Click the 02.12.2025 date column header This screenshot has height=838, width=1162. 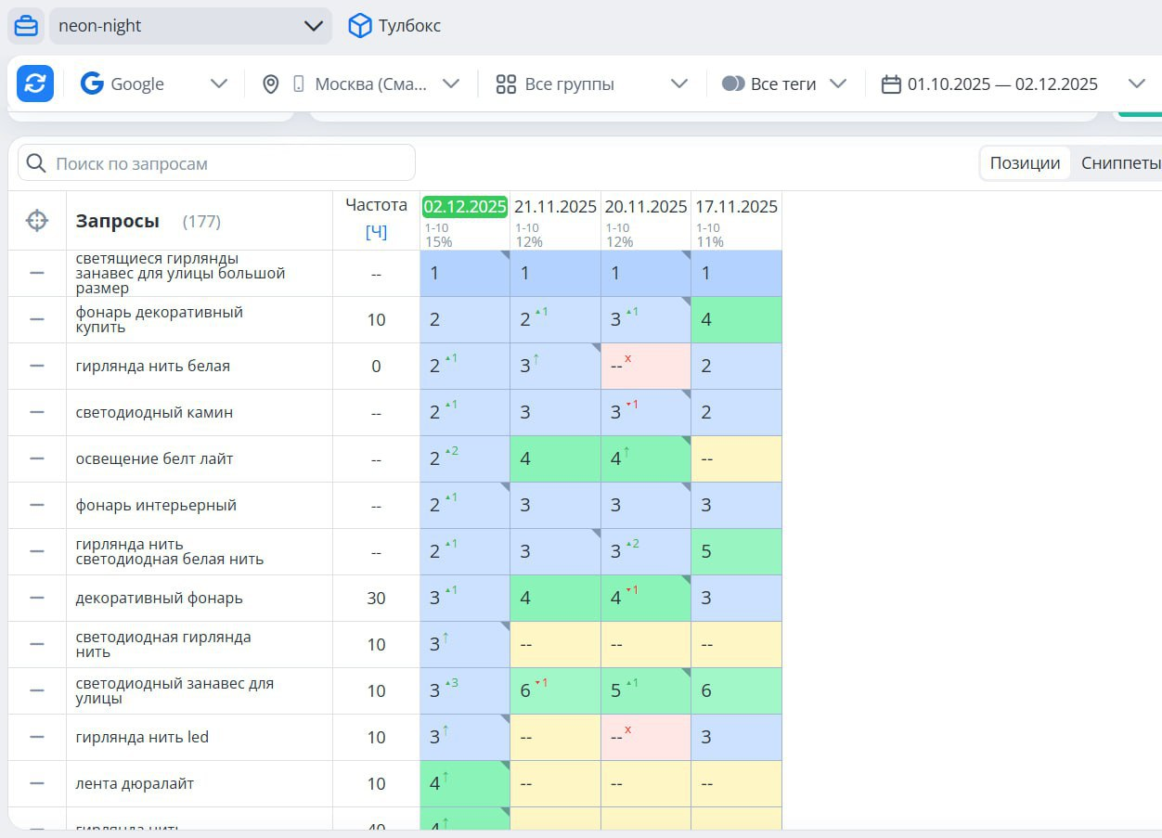click(465, 206)
